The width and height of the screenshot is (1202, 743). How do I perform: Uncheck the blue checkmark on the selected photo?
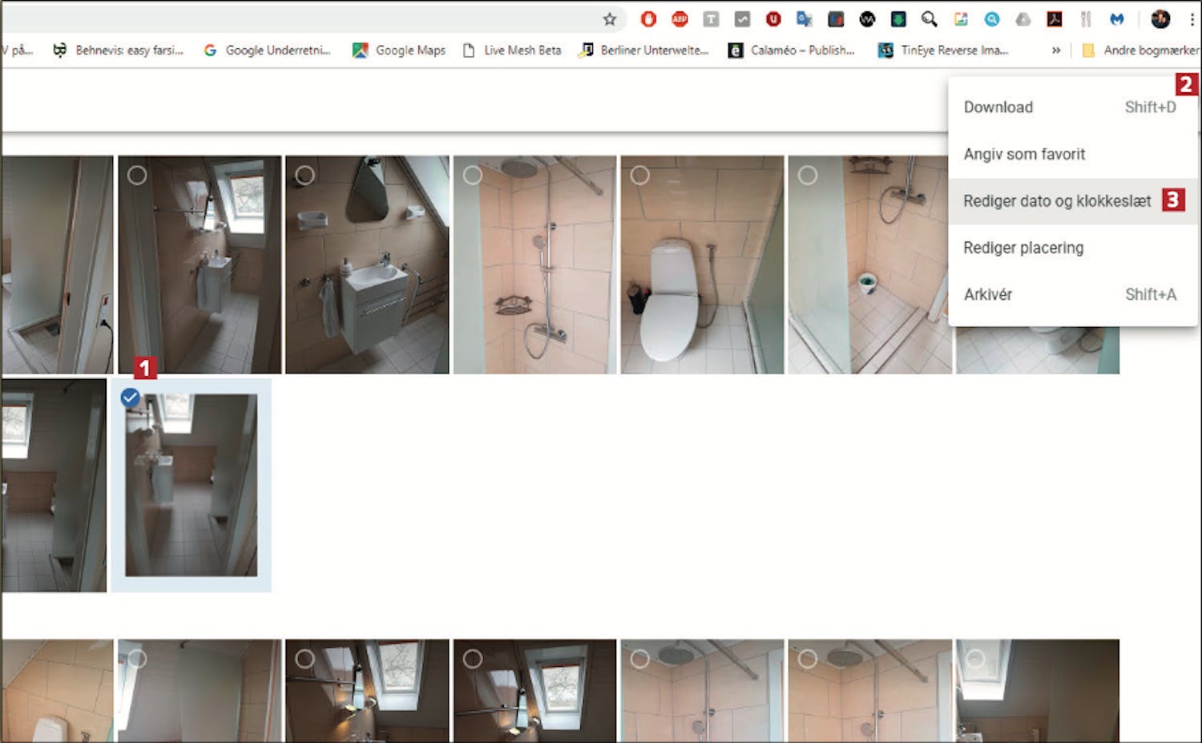coord(130,398)
